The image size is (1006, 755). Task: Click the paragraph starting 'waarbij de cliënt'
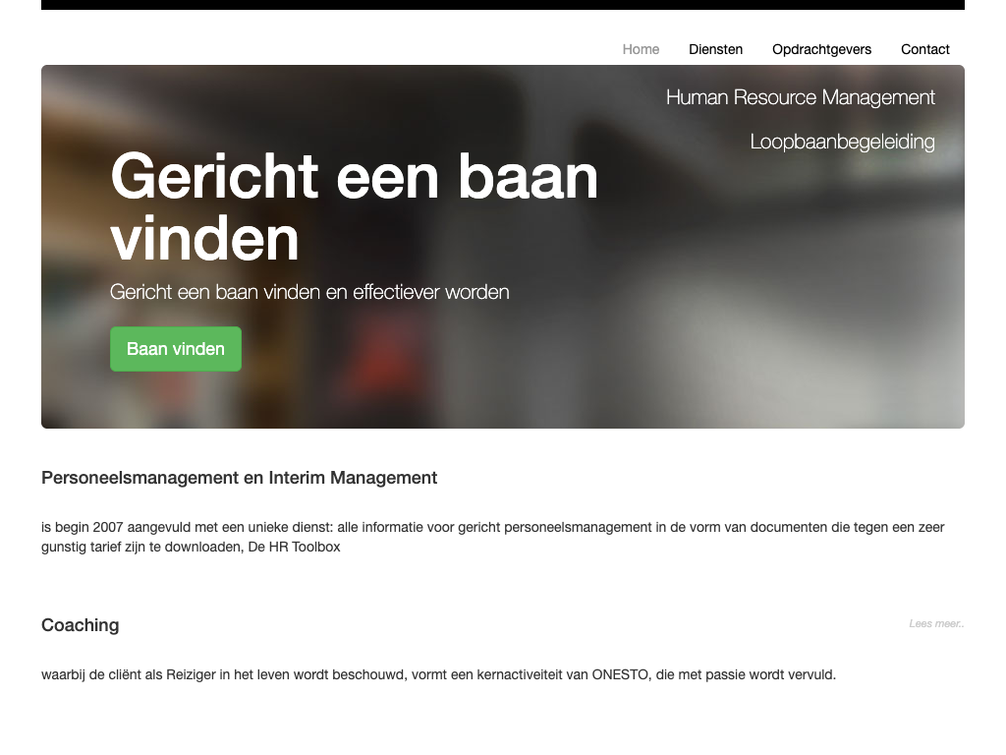(438, 674)
